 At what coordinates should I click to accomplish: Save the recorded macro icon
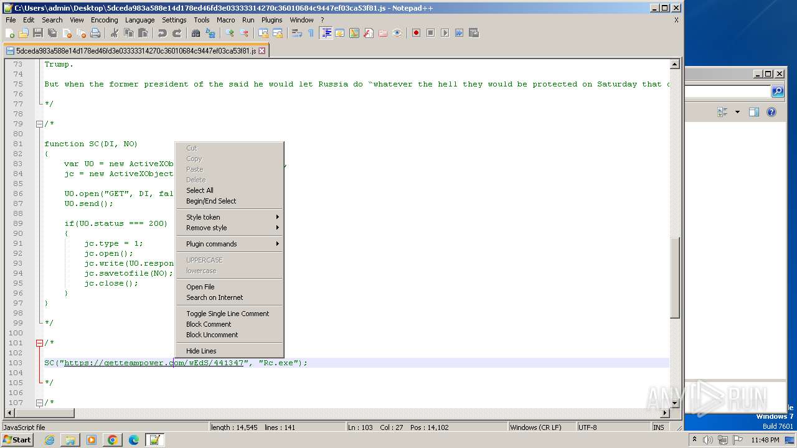473,33
